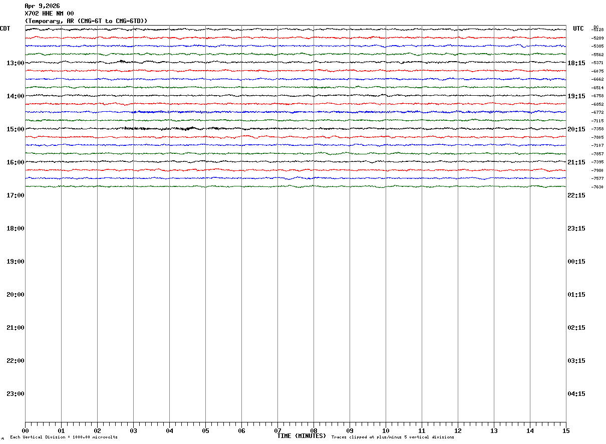Click minute 07 on the time axis

point(277,431)
